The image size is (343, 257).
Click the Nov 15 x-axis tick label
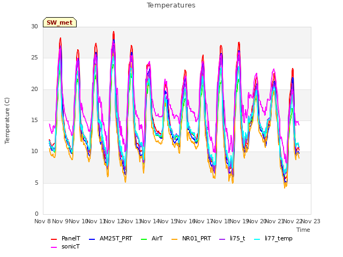[x=168, y=221]
